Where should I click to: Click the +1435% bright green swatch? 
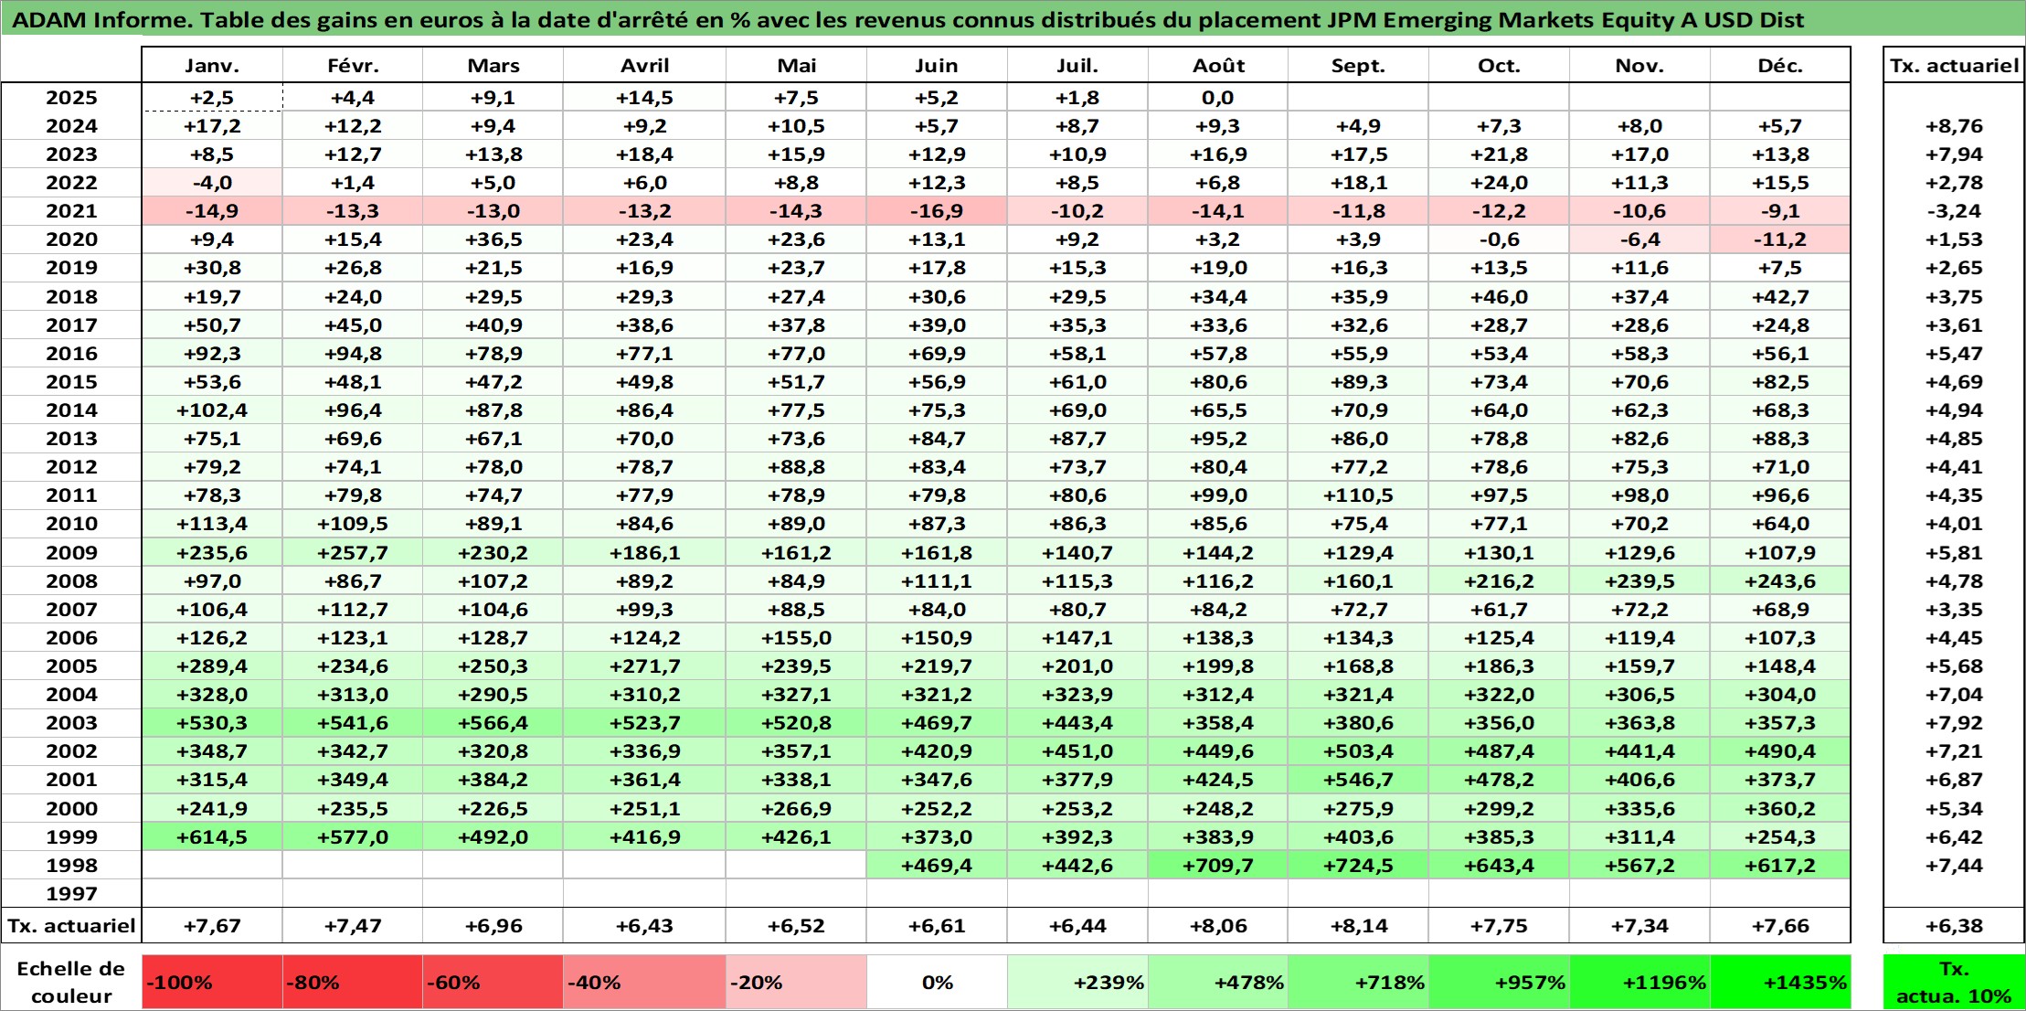click(x=1780, y=983)
